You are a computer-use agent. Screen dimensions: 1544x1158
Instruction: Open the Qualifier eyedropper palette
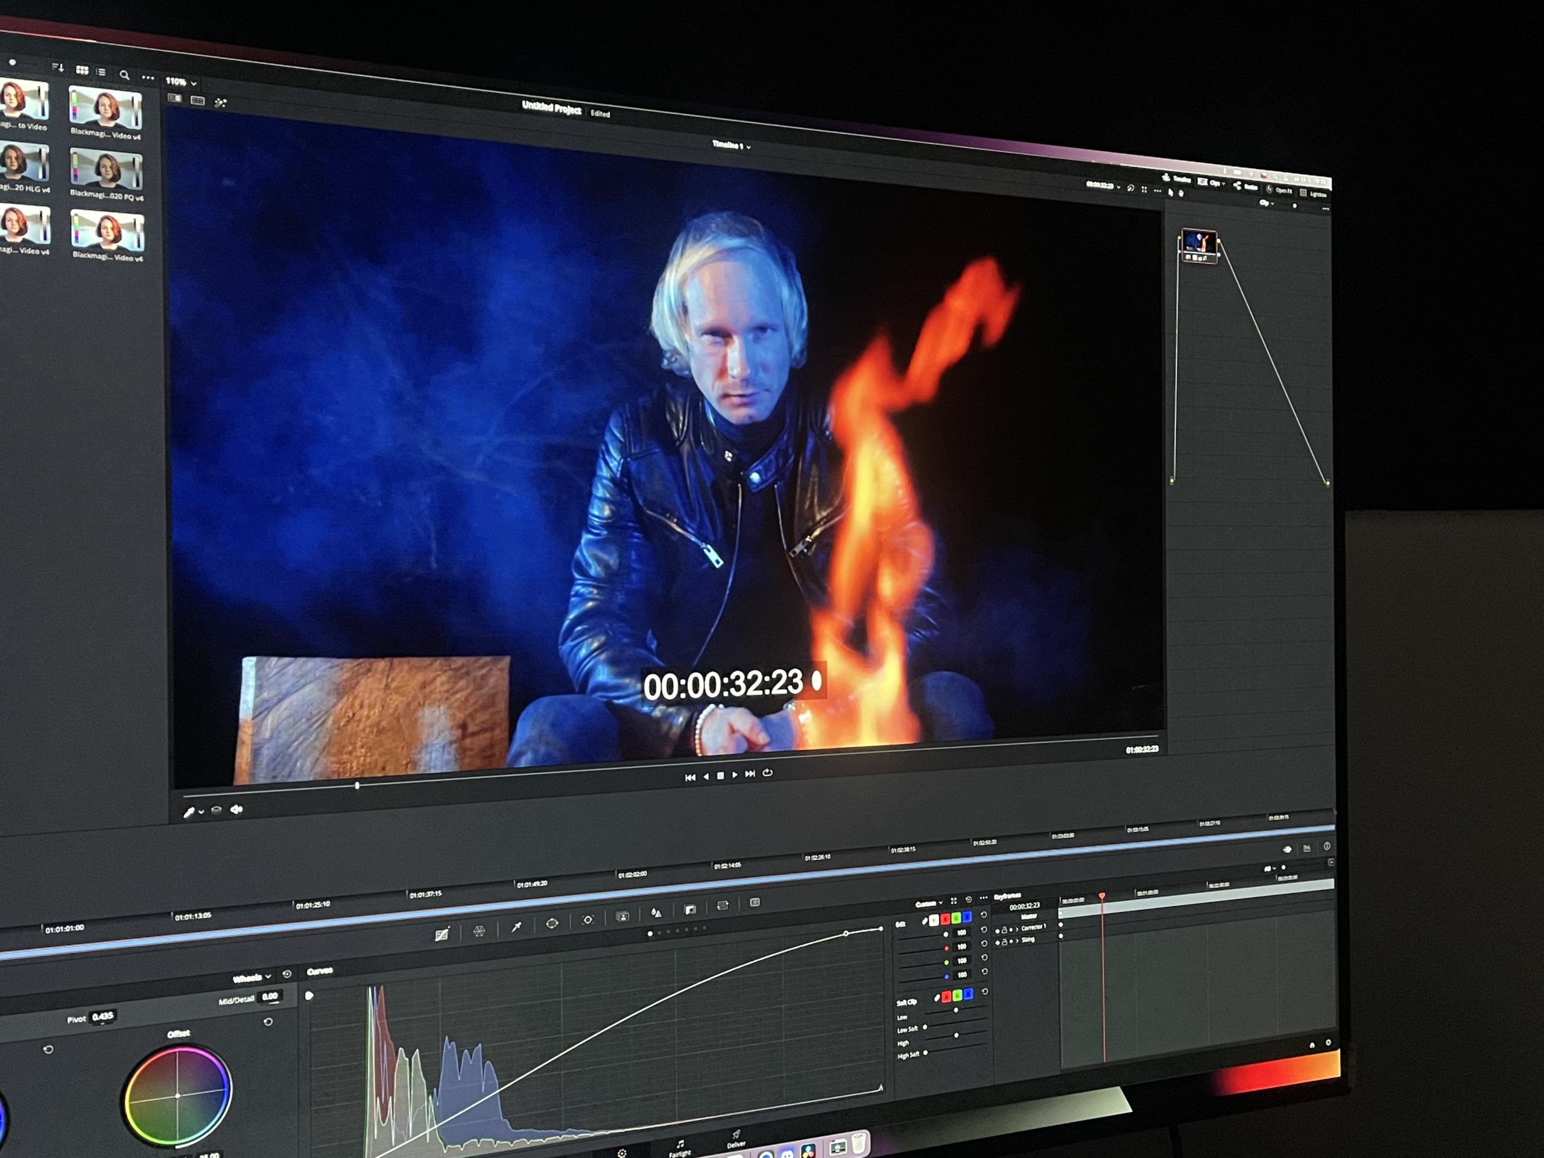coord(516,926)
